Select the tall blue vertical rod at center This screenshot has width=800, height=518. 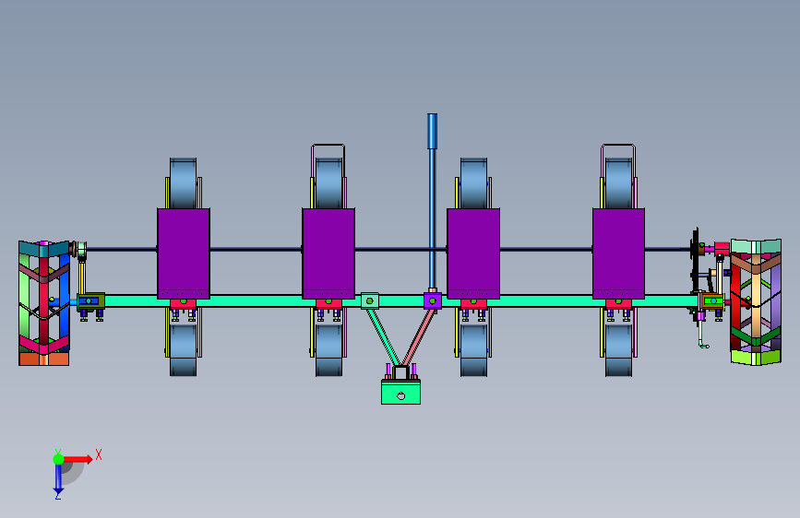point(432,203)
